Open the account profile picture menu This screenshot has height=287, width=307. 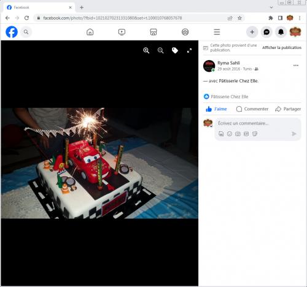(295, 32)
